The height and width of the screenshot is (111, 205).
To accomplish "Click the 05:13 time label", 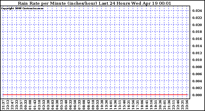I will 61,105.
